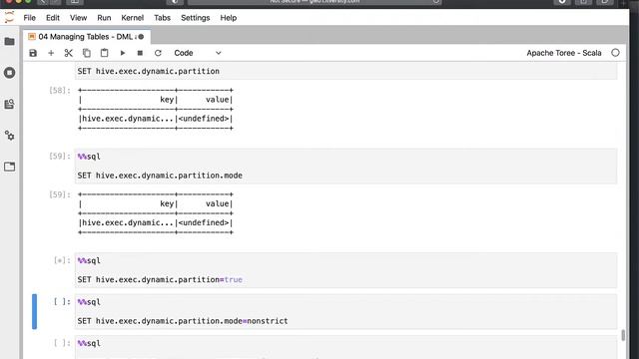Open the Property Inspector gears icon
639x359 pixels.
pyautogui.click(x=9, y=136)
